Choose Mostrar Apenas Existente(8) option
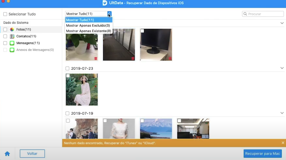The height and width of the screenshot is (160, 286). (x=89, y=31)
